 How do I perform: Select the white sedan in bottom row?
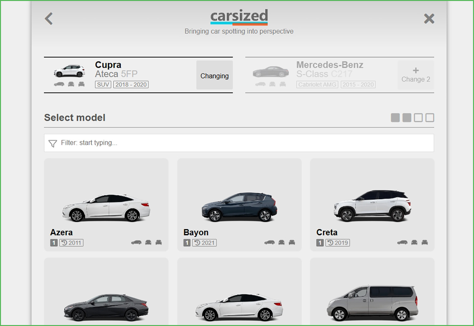click(239, 292)
